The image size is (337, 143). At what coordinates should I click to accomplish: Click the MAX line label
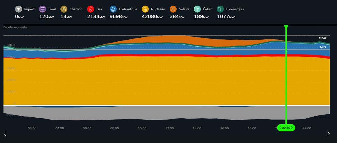(322, 38)
